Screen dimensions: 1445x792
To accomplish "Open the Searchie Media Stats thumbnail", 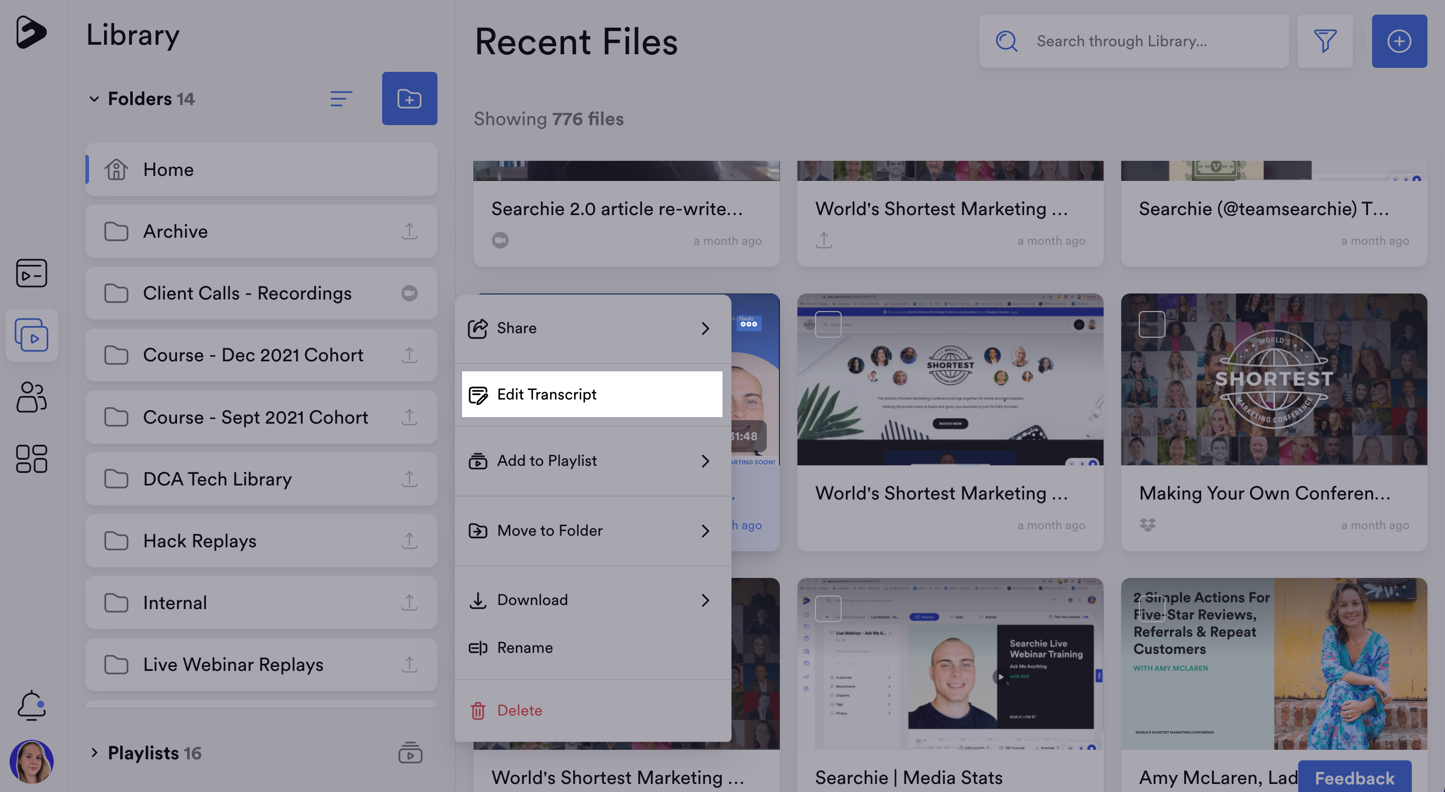I will [950, 664].
